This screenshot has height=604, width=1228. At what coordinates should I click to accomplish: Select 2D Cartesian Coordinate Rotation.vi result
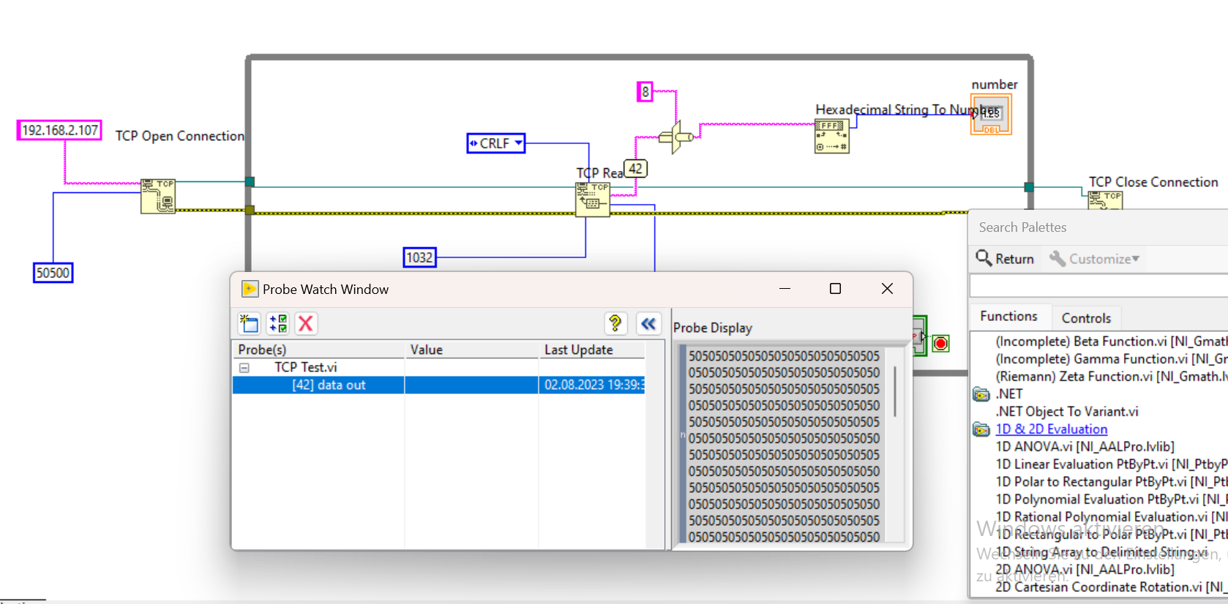point(1111,587)
